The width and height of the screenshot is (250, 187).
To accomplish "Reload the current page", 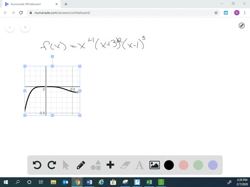I will 21,12.
